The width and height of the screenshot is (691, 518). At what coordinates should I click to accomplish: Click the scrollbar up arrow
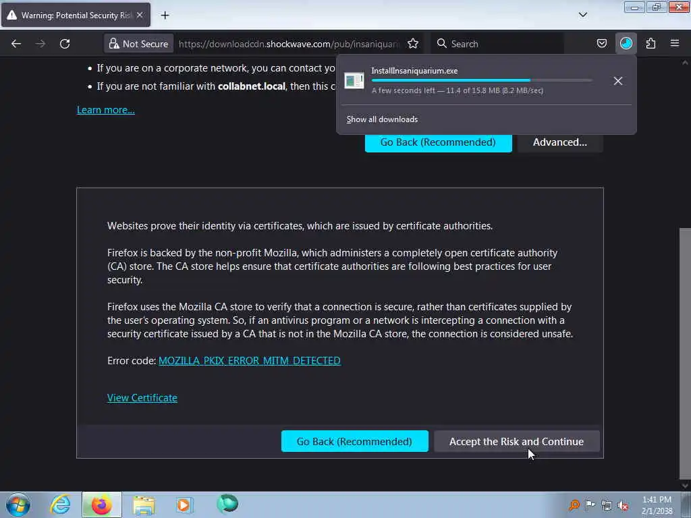pyautogui.click(x=685, y=63)
